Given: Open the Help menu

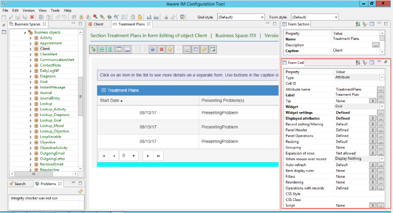Looking at the screenshot, I should pos(68,10).
